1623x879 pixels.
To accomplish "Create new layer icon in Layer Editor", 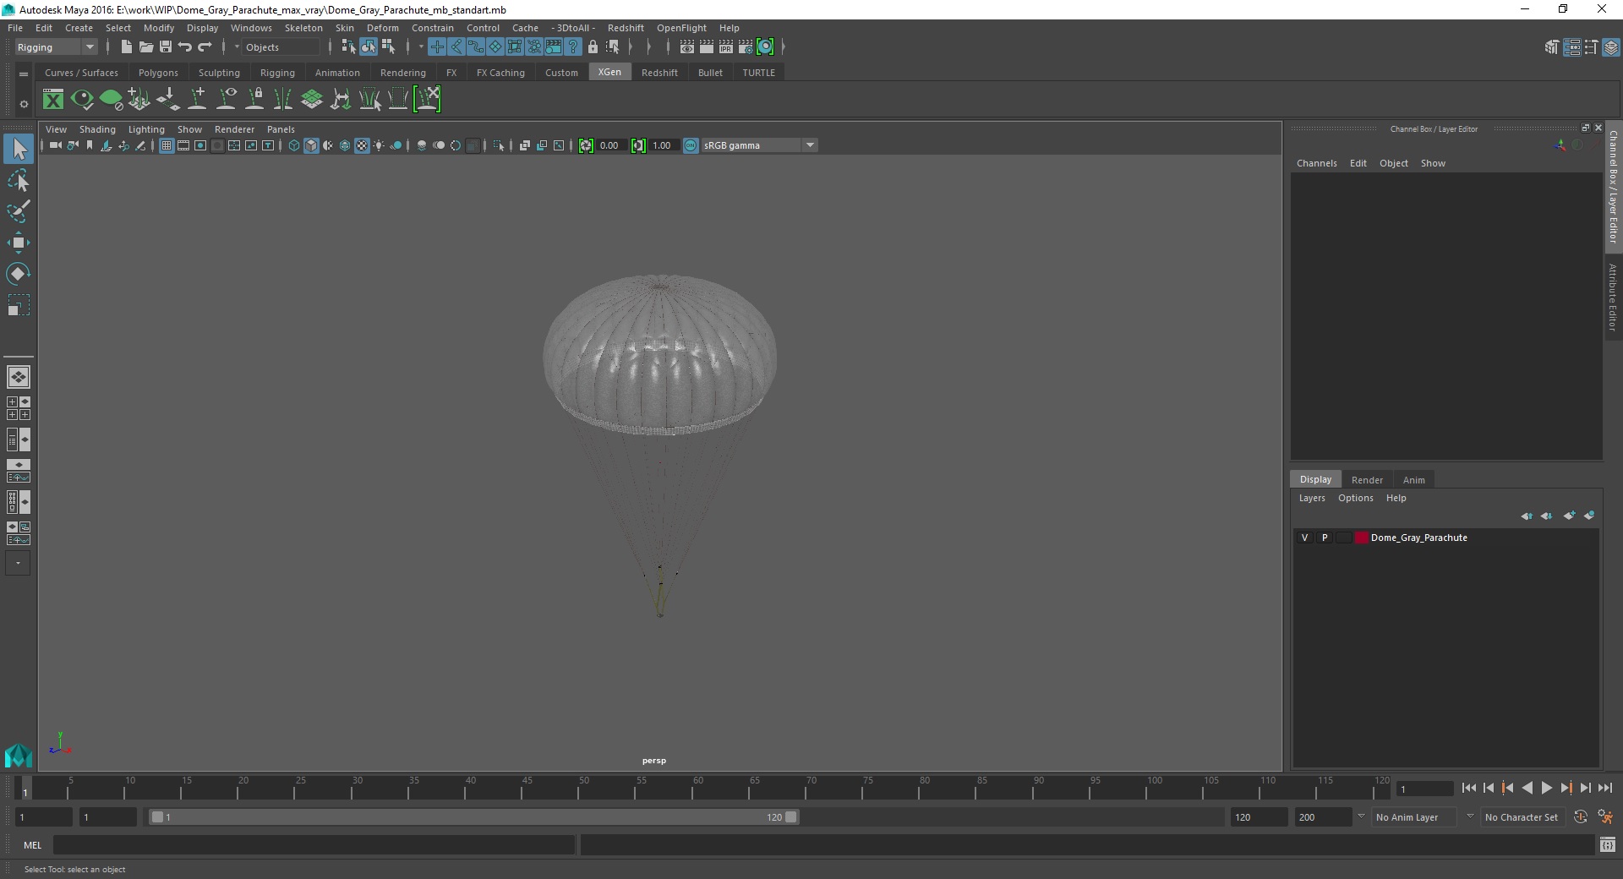I will pyautogui.click(x=1569, y=516).
